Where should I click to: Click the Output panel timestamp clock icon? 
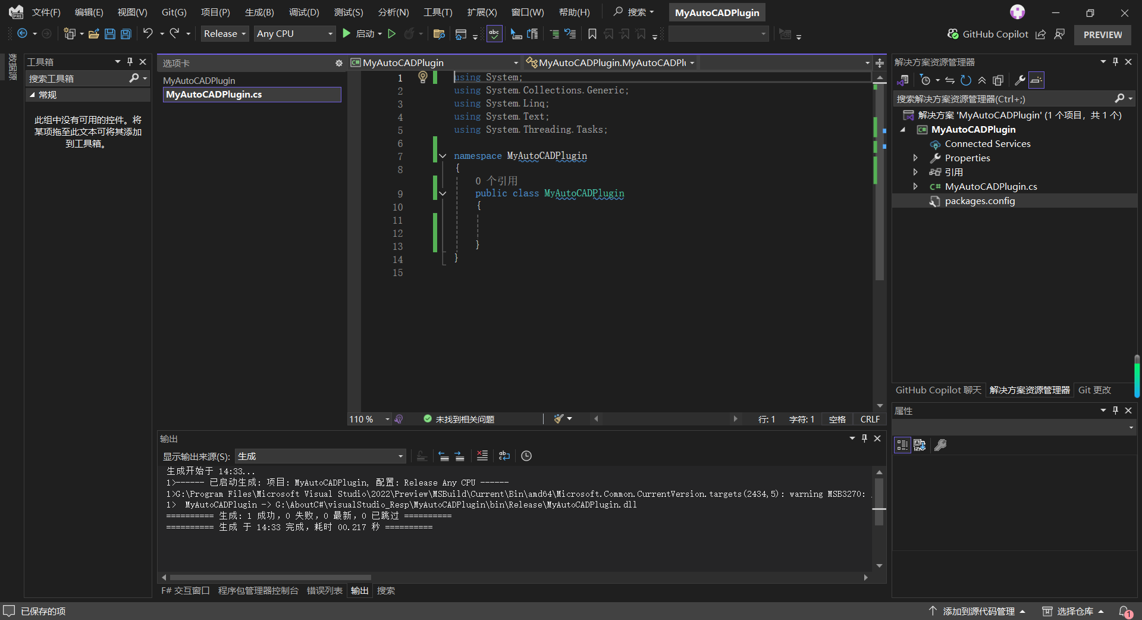(526, 456)
